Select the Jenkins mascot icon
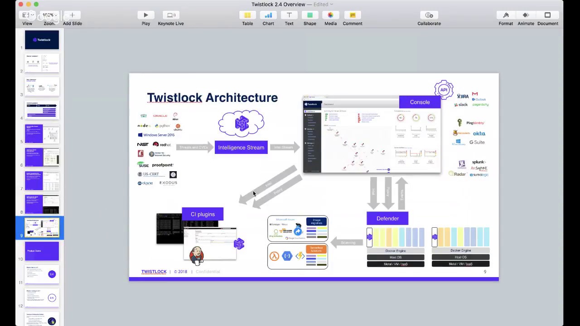 (197, 255)
